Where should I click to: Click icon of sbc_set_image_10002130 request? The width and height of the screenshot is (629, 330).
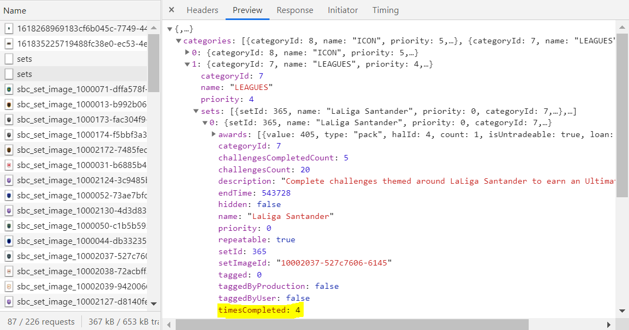9,210
